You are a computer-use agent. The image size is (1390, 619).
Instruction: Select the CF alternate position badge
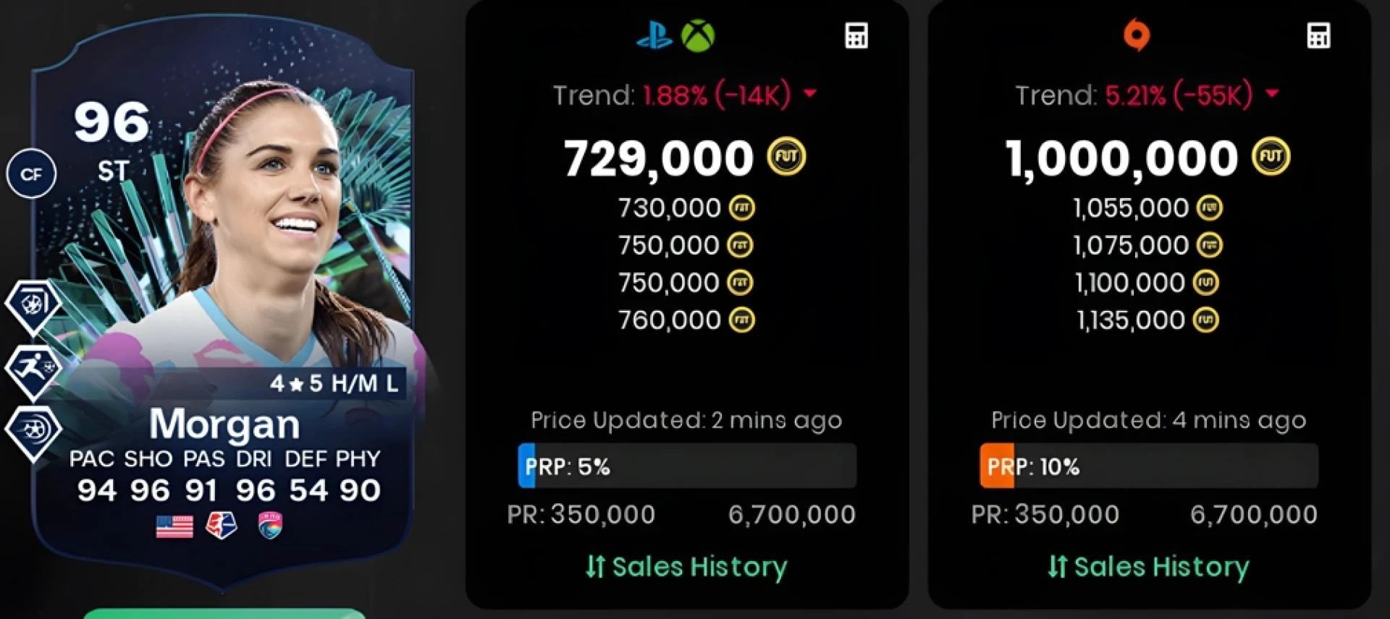(31, 174)
